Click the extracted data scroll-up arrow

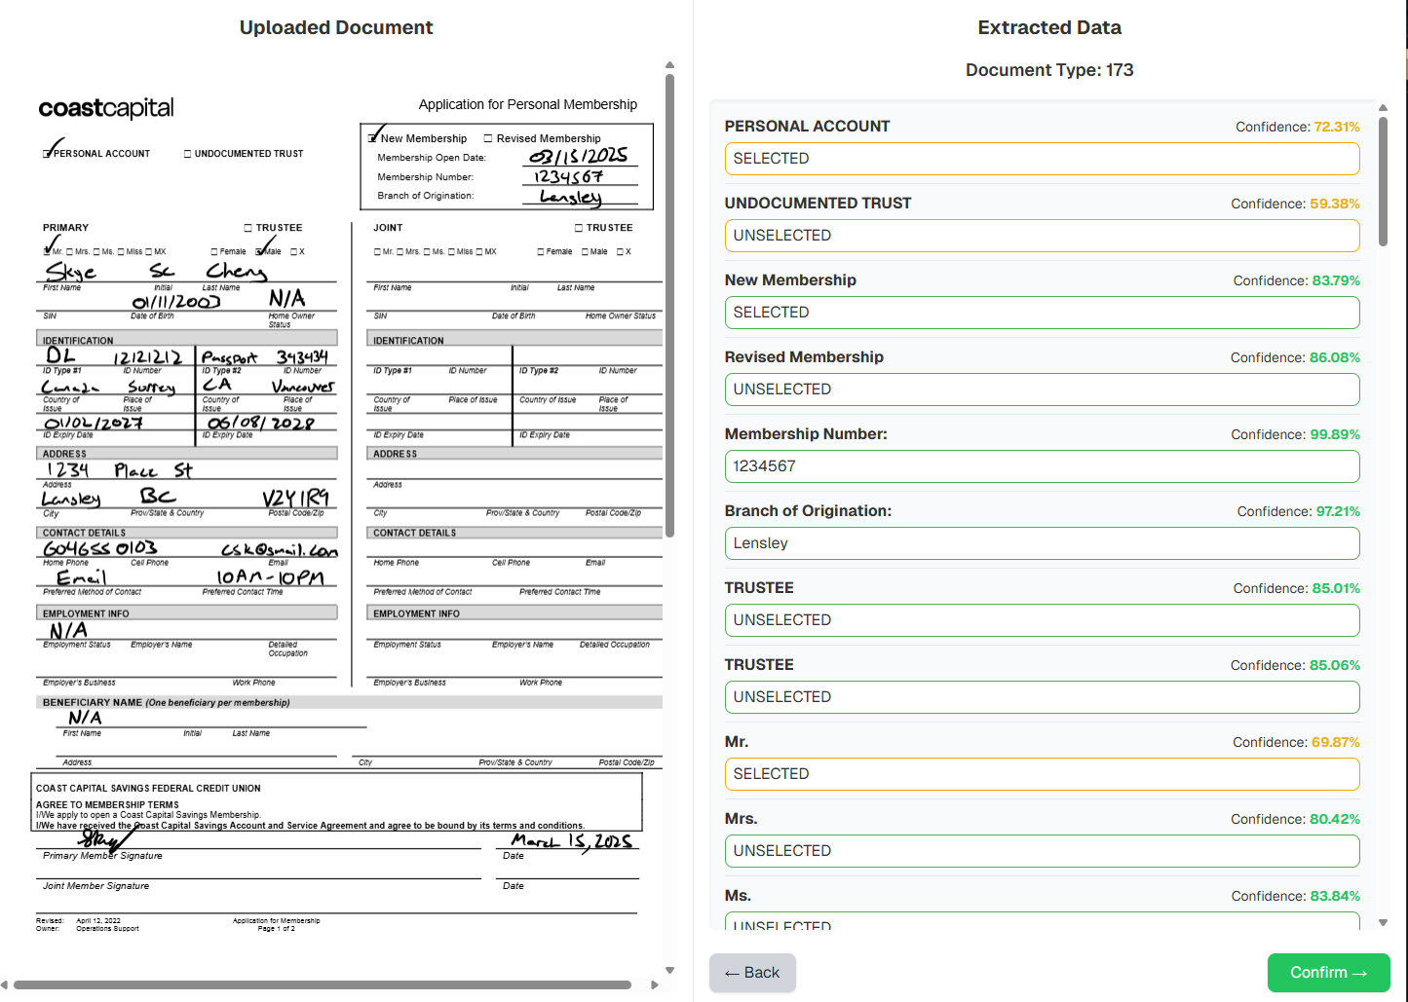1383,107
